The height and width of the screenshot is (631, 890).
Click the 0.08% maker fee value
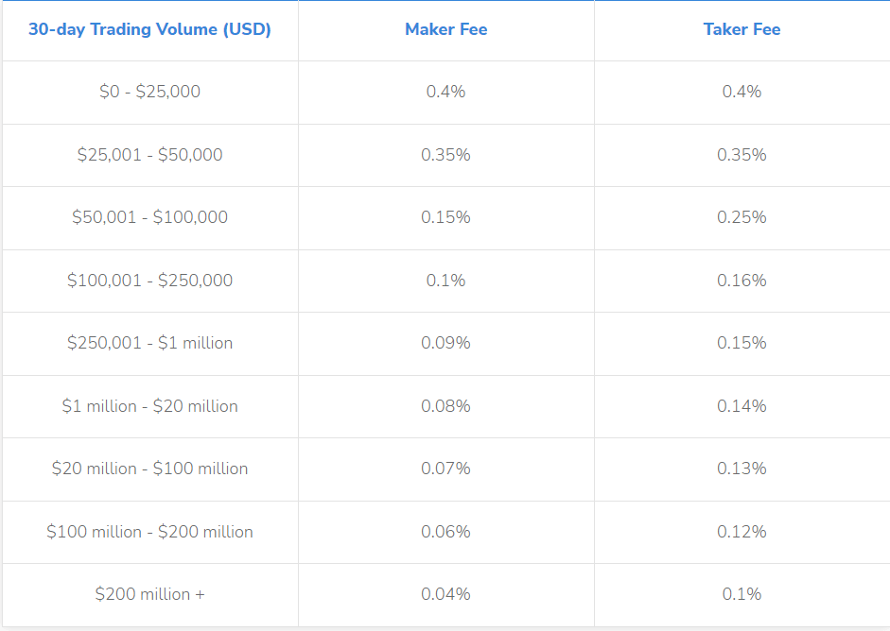445,406
